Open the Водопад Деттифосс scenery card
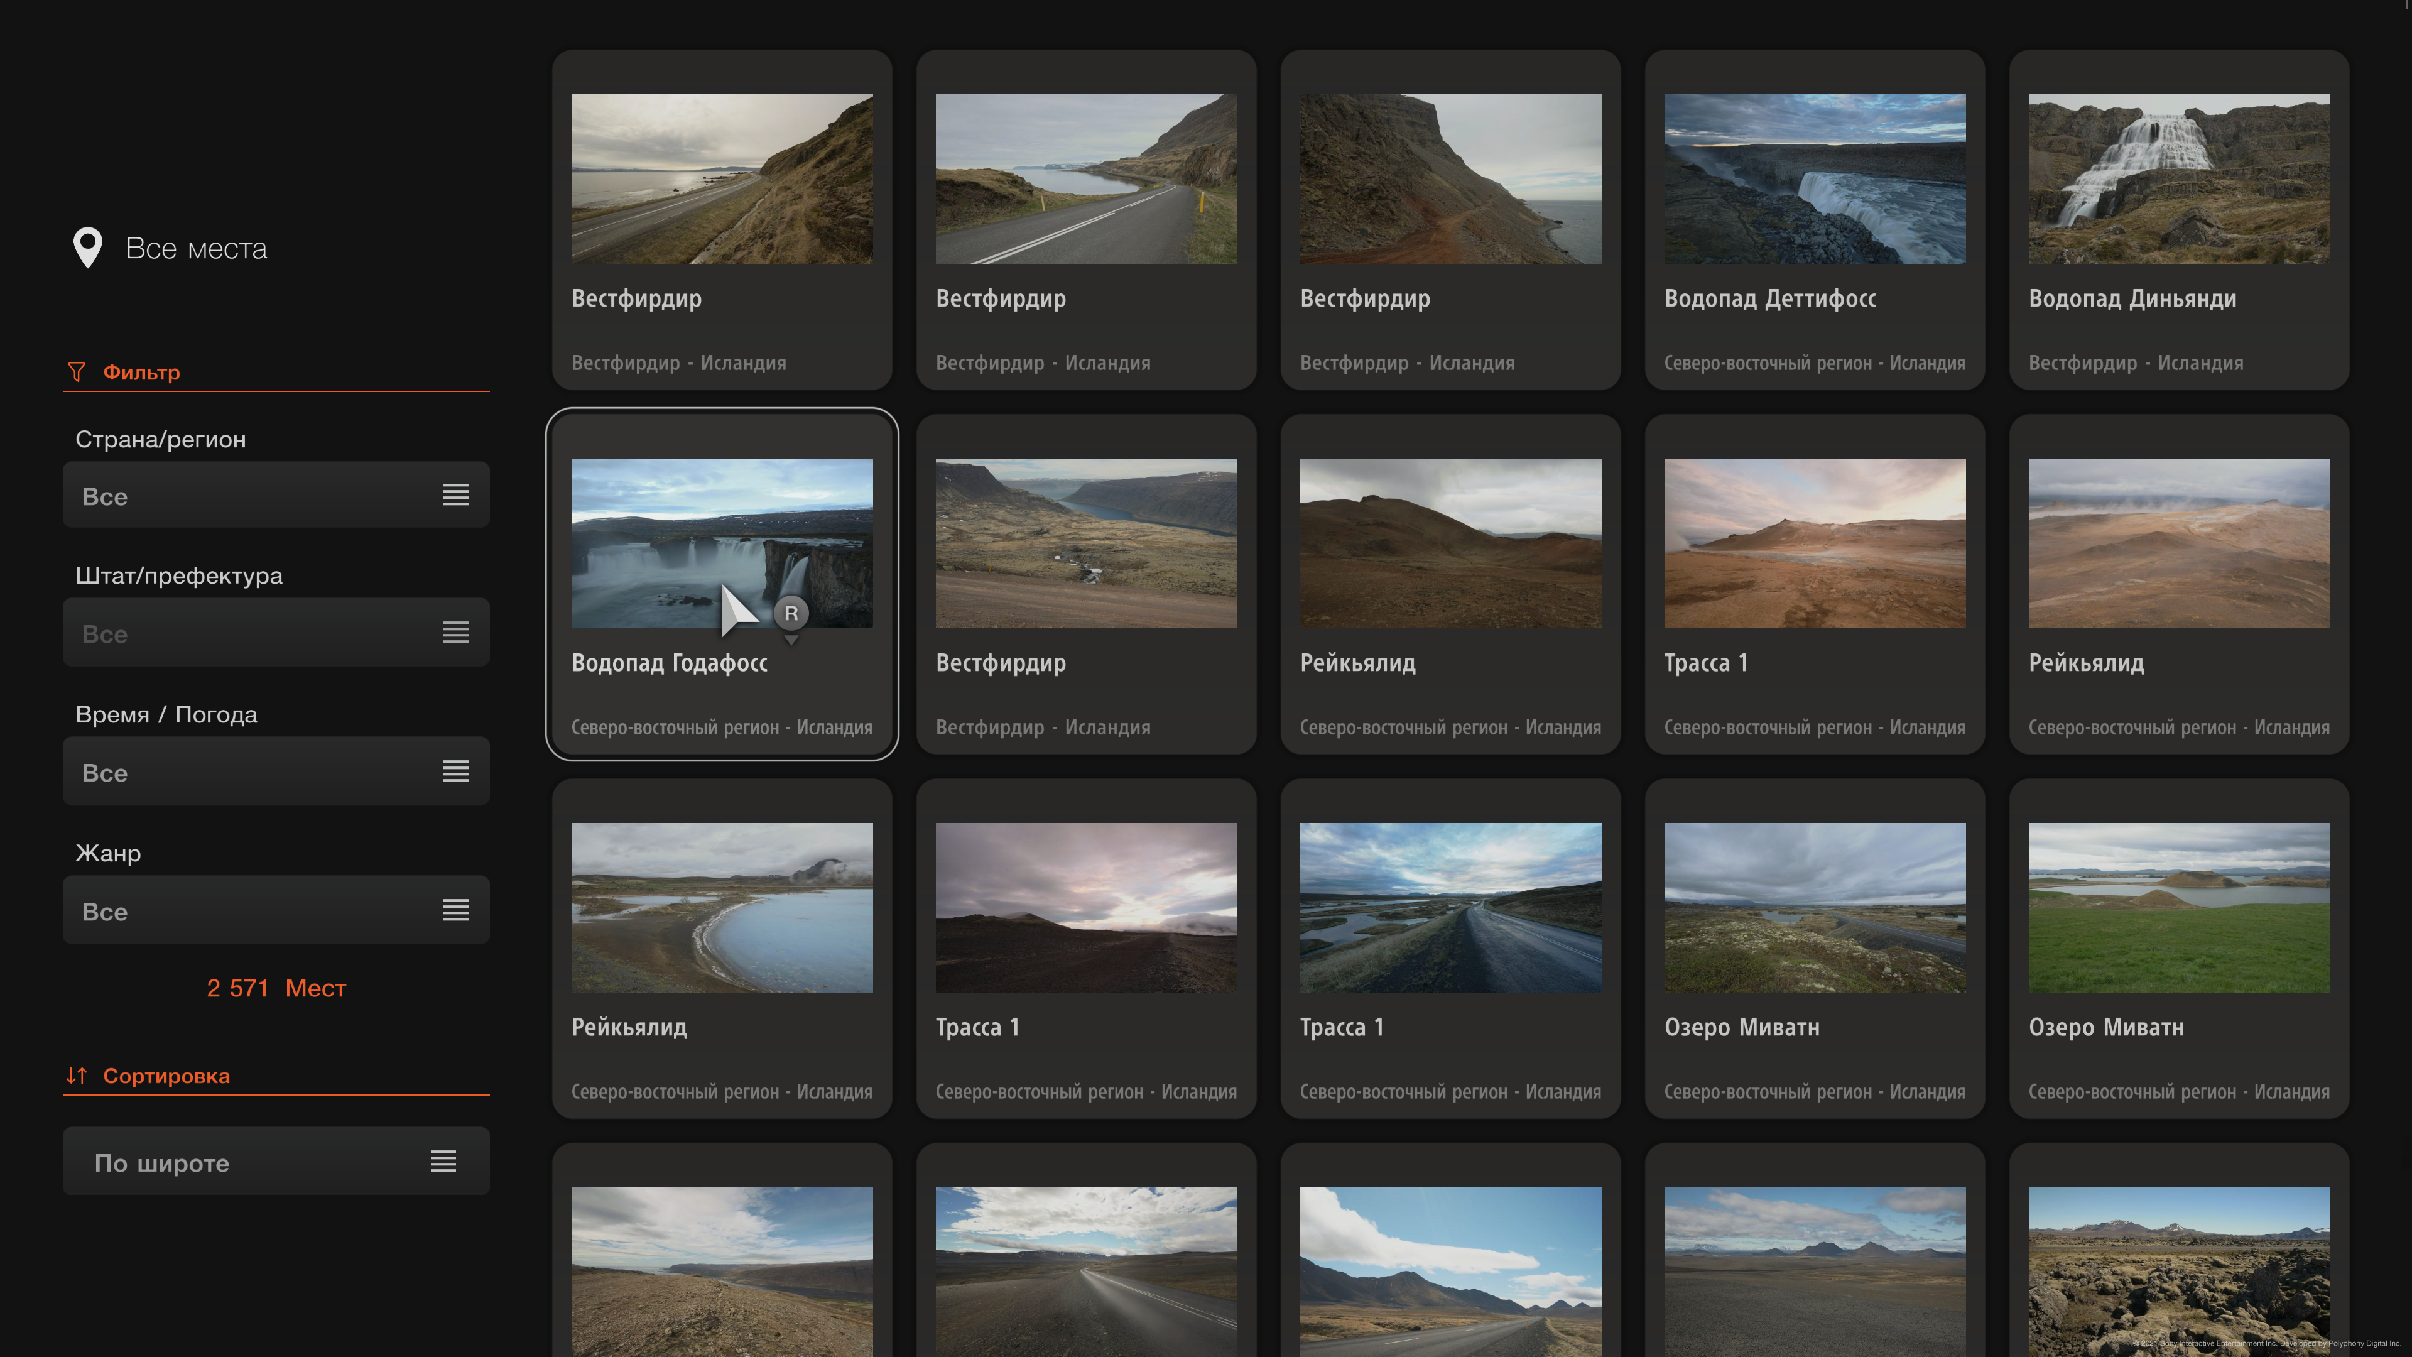The image size is (2412, 1357). tap(1813, 220)
